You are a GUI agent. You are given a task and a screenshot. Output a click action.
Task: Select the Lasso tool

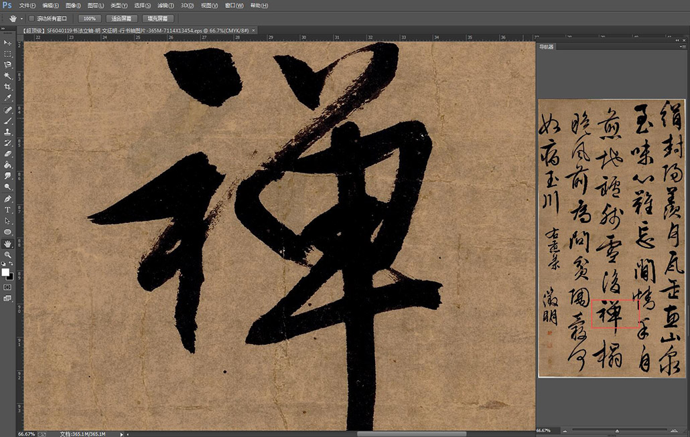[7, 65]
